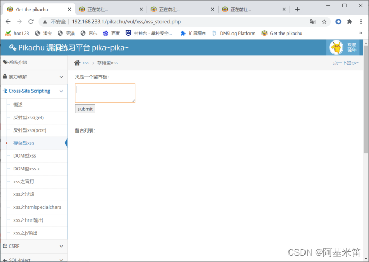Click the address bar URL
Image resolution: width=369 pixels, height=262 pixels.
(126, 22)
